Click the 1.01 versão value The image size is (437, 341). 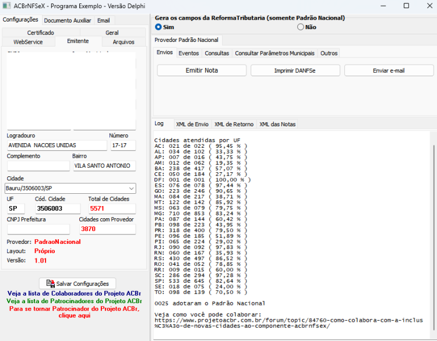coord(40,261)
